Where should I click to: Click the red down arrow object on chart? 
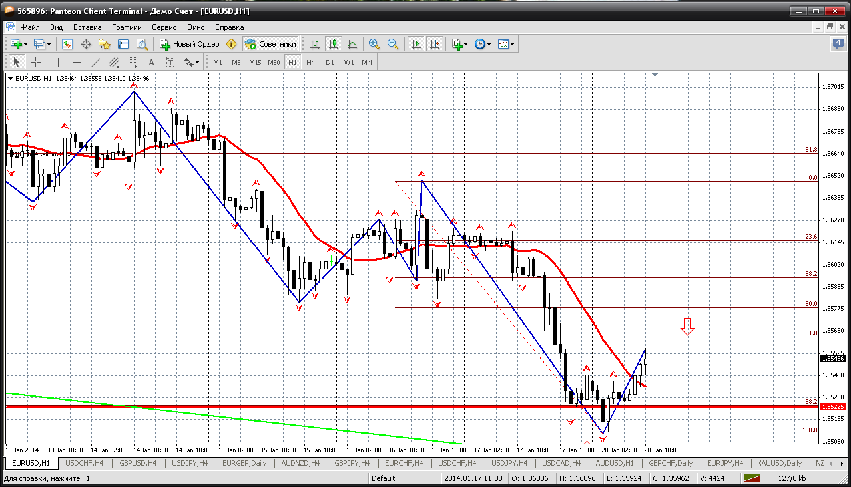click(x=688, y=326)
